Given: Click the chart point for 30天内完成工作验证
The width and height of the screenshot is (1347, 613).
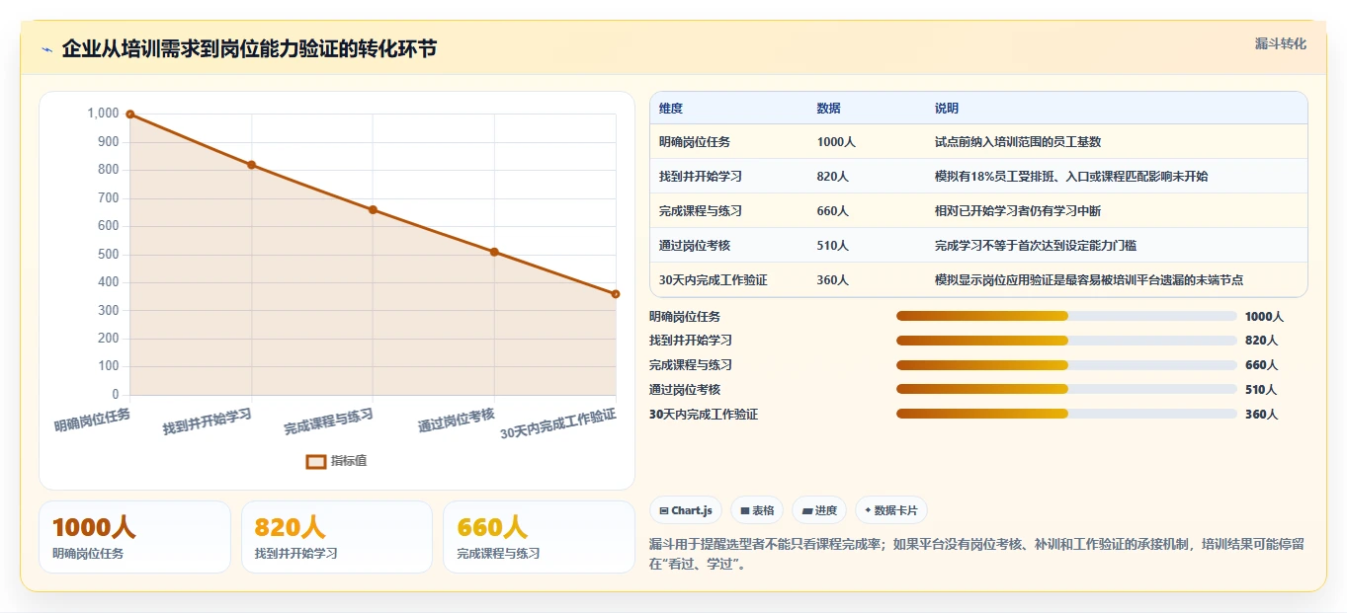Looking at the screenshot, I should [616, 294].
